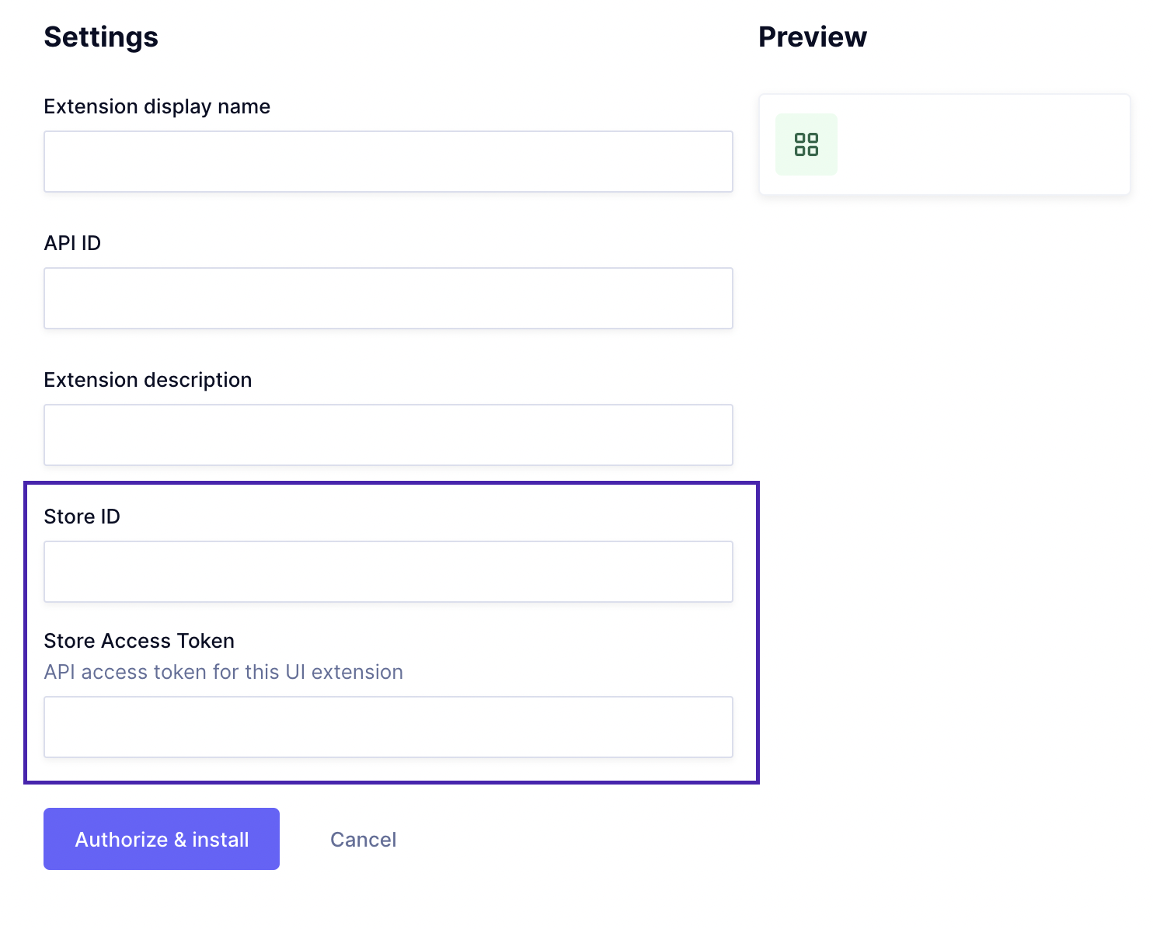1153x929 pixels.
Task: Click the Store Access Token label
Action: [x=139, y=641]
